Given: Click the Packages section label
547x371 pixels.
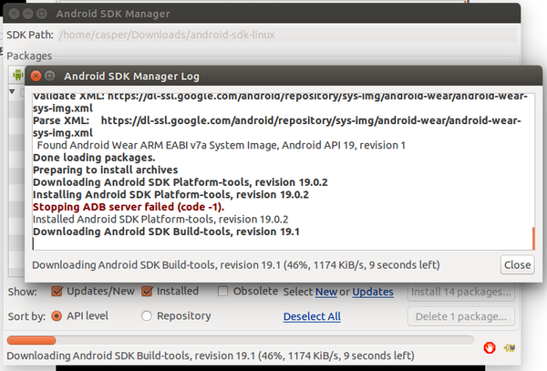Looking at the screenshot, I should (29, 56).
